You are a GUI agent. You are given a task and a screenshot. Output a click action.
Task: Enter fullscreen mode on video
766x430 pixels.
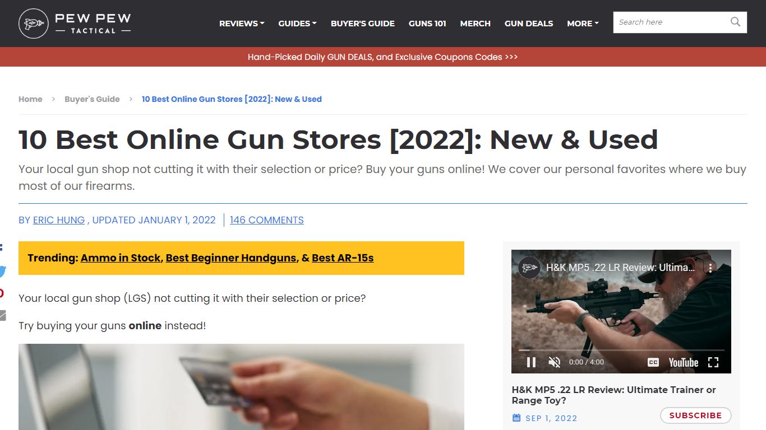tap(713, 362)
